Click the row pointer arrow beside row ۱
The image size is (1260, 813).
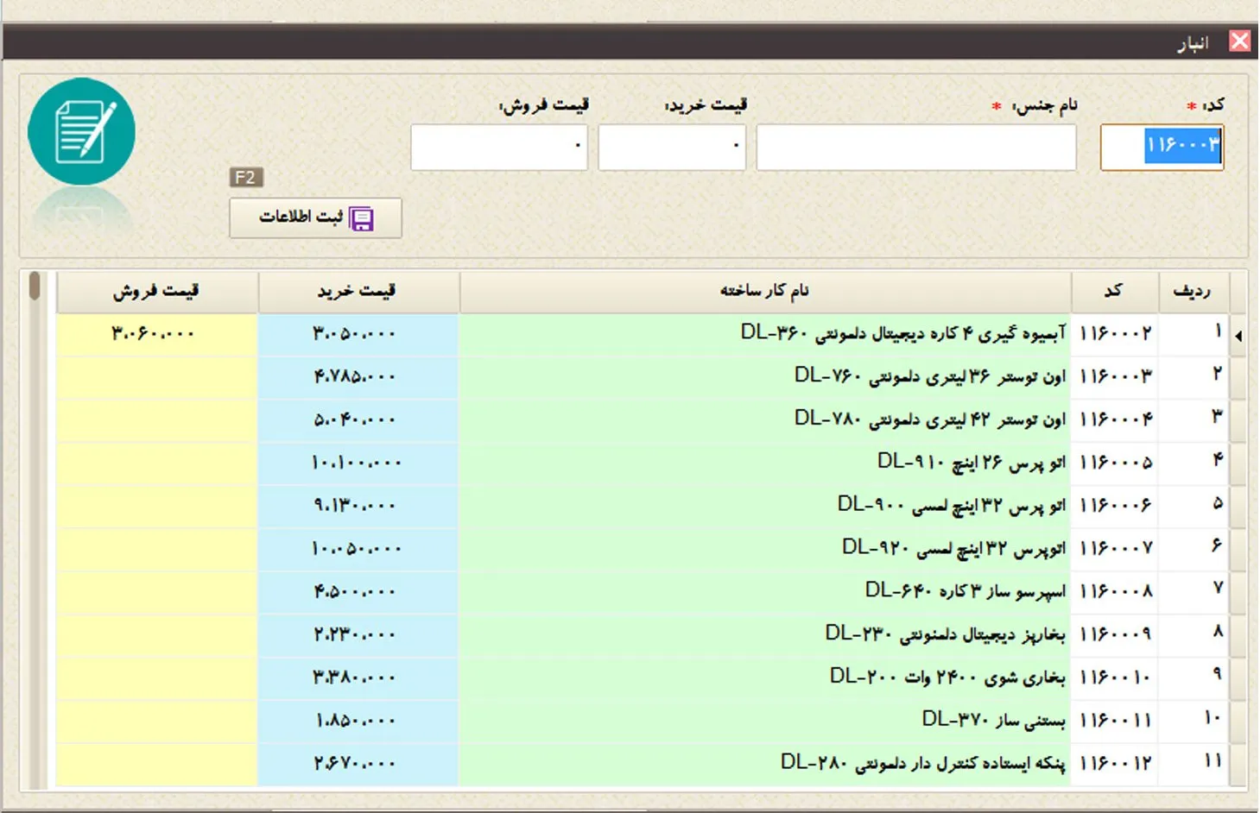coord(1238,336)
